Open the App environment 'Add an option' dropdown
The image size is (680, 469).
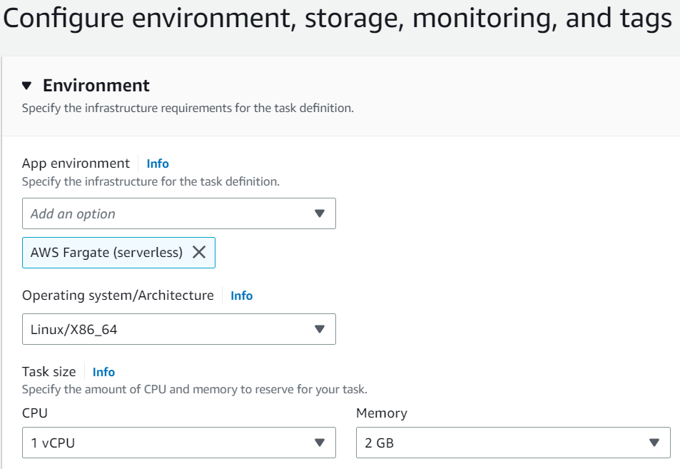[x=178, y=213]
